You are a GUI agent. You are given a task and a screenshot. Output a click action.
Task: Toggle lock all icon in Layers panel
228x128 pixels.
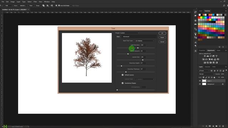pos(214,78)
